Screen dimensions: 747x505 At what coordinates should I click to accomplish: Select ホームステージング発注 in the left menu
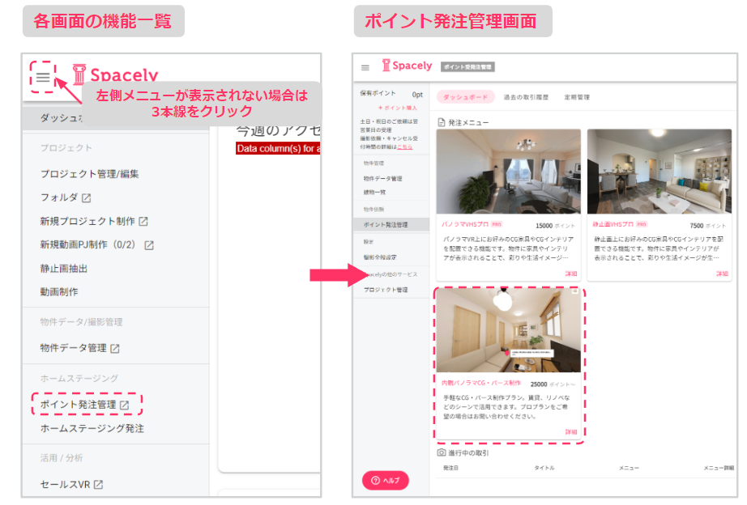[x=92, y=428]
